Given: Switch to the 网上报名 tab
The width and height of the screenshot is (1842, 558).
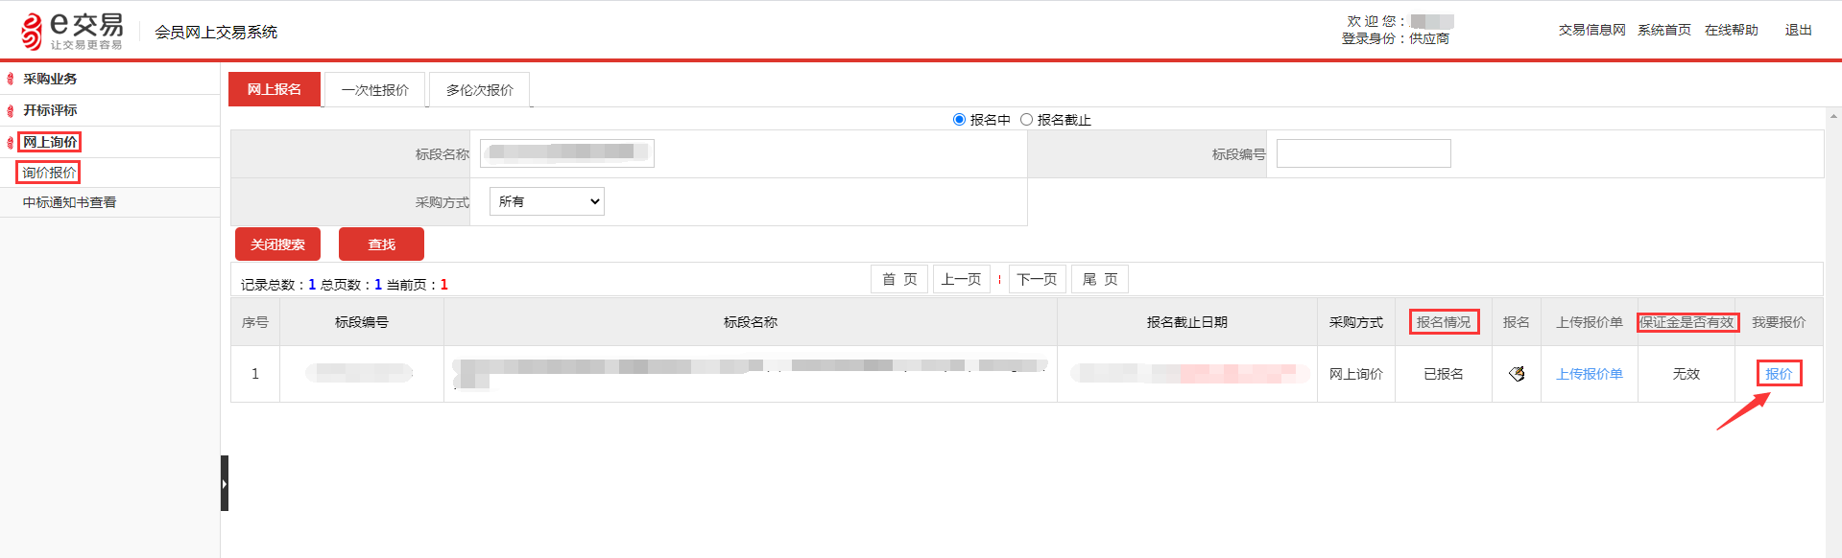Looking at the screenshot, I should 275,89.
